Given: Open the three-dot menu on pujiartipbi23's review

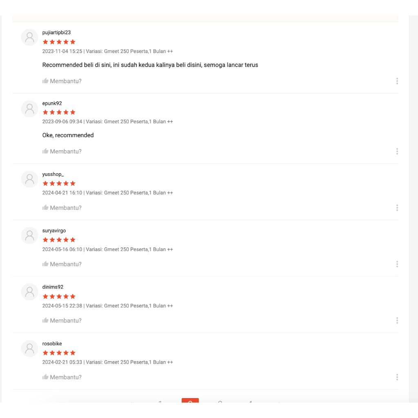Looking at the screenshot, I should point(397,81).
